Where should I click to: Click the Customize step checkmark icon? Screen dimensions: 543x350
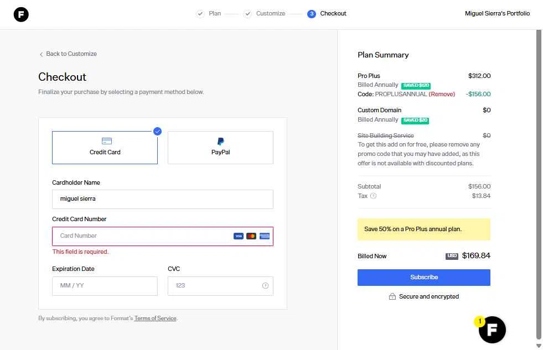coord(247,14)
